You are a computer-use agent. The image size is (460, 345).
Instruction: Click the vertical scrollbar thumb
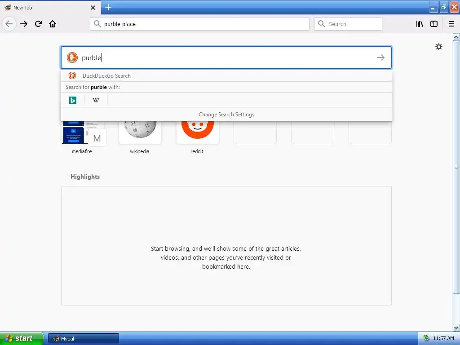coord(456,167)
